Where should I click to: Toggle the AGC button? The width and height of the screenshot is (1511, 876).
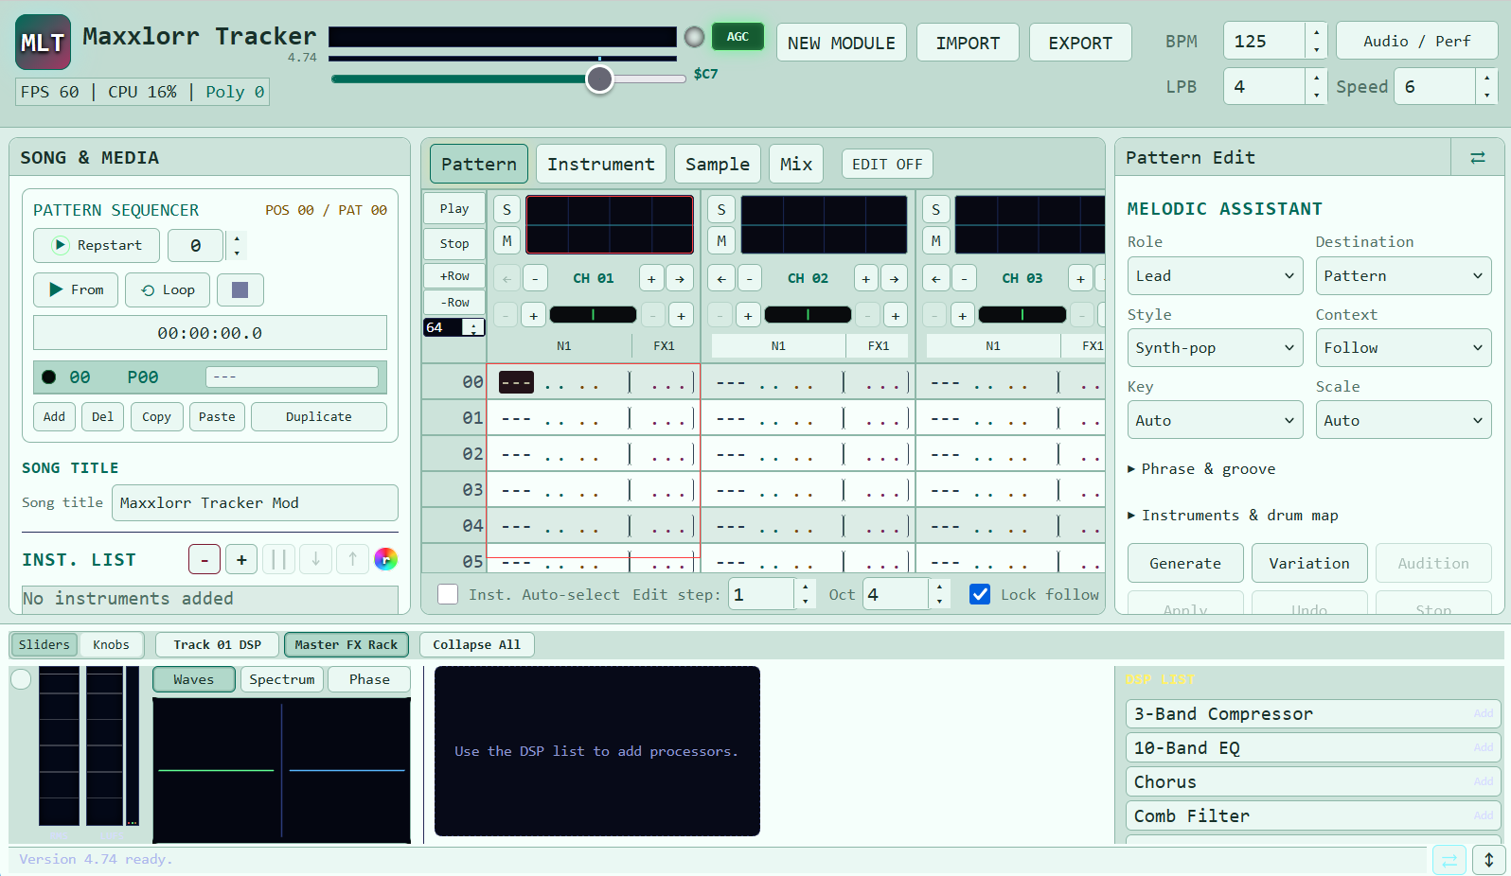(738, 37)
